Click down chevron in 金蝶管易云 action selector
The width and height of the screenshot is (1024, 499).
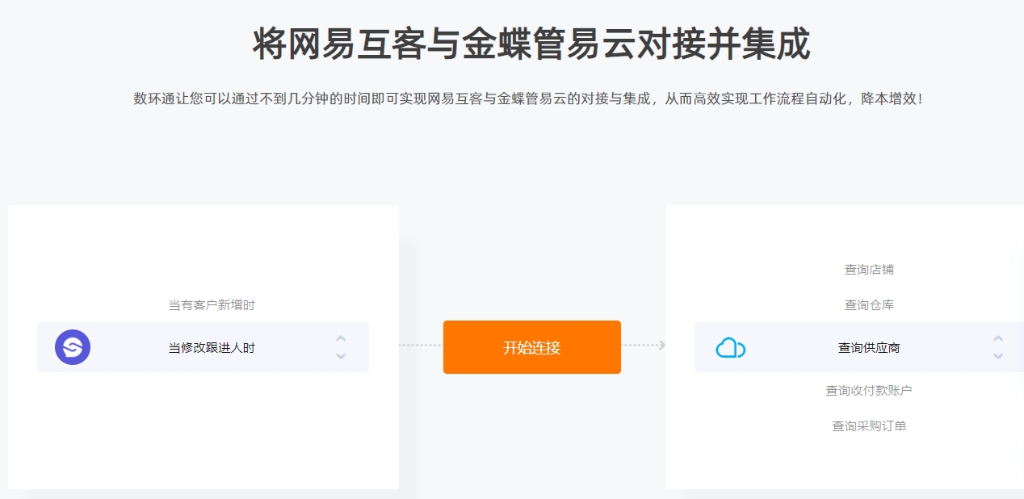(x=998, y=356)
